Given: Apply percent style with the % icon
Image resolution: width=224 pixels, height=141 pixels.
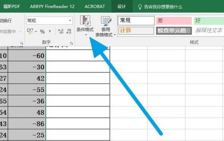Looking at the screenshot, I should pyautogui.click(x=42, y=32).
